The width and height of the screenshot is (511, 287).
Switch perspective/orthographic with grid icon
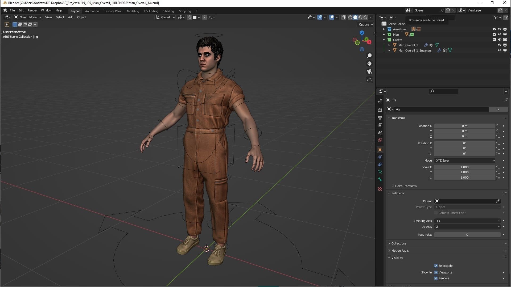click(x=369, y=79)
